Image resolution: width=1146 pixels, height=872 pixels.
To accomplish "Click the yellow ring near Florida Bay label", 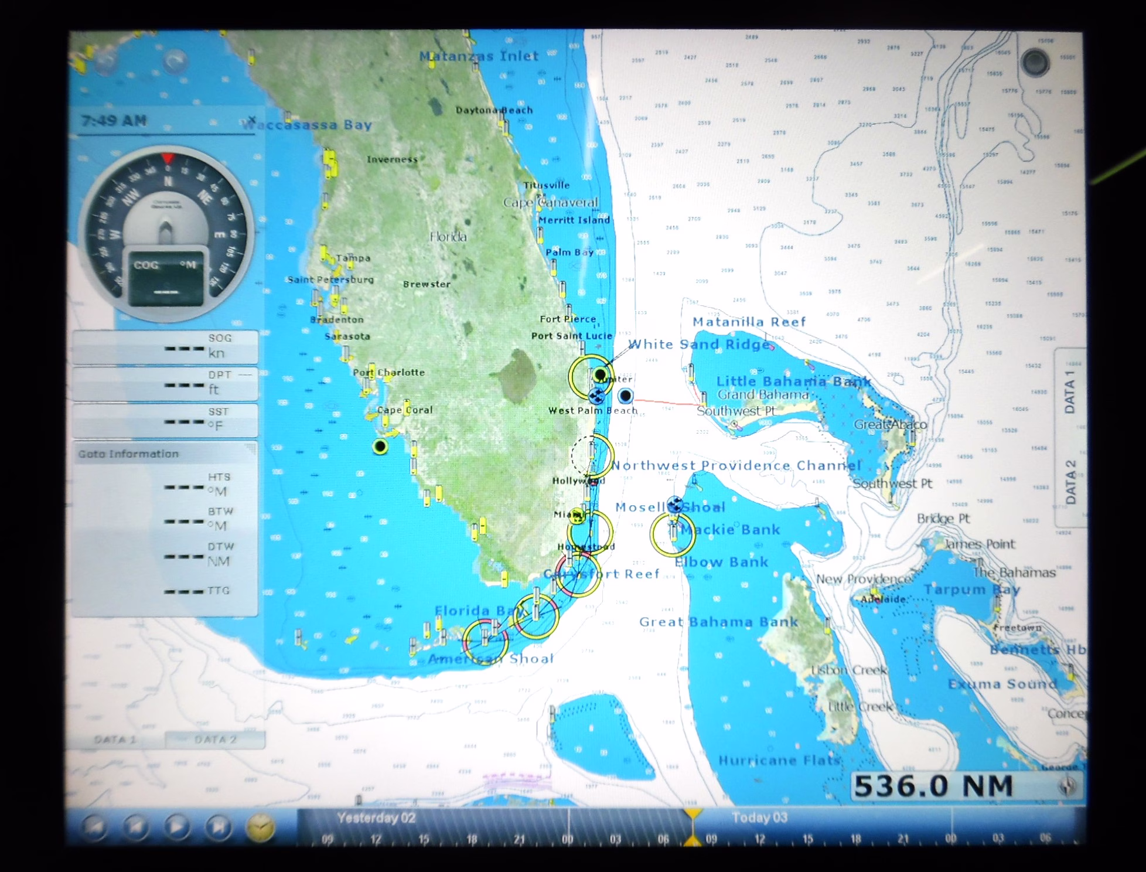I will point(536,616).
